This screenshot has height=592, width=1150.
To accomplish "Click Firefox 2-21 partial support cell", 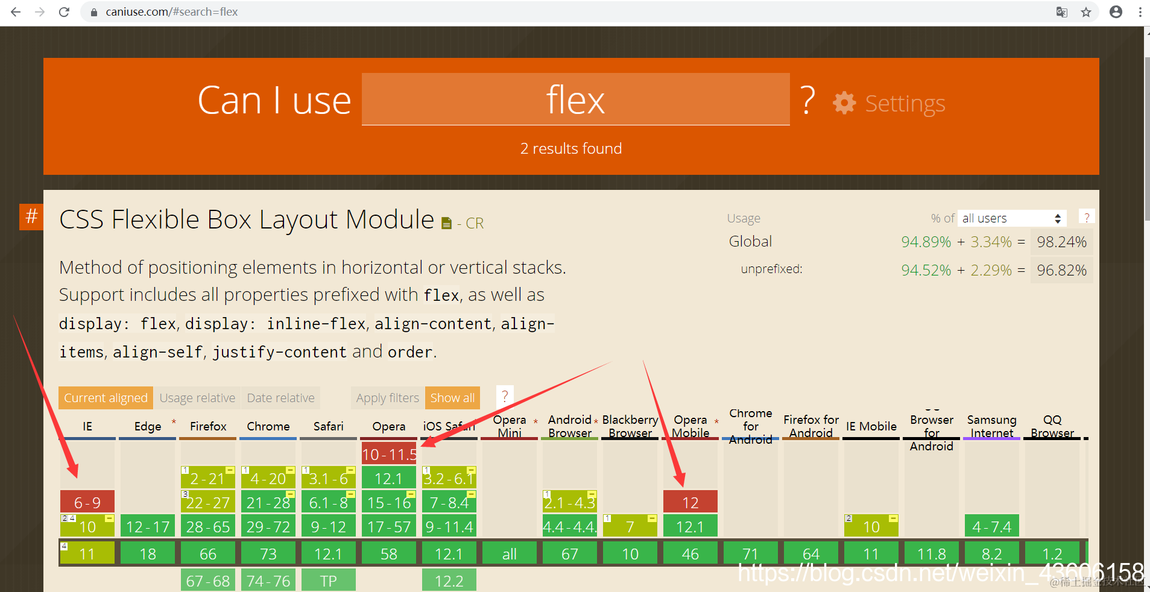I will click(x=208, y=477).
